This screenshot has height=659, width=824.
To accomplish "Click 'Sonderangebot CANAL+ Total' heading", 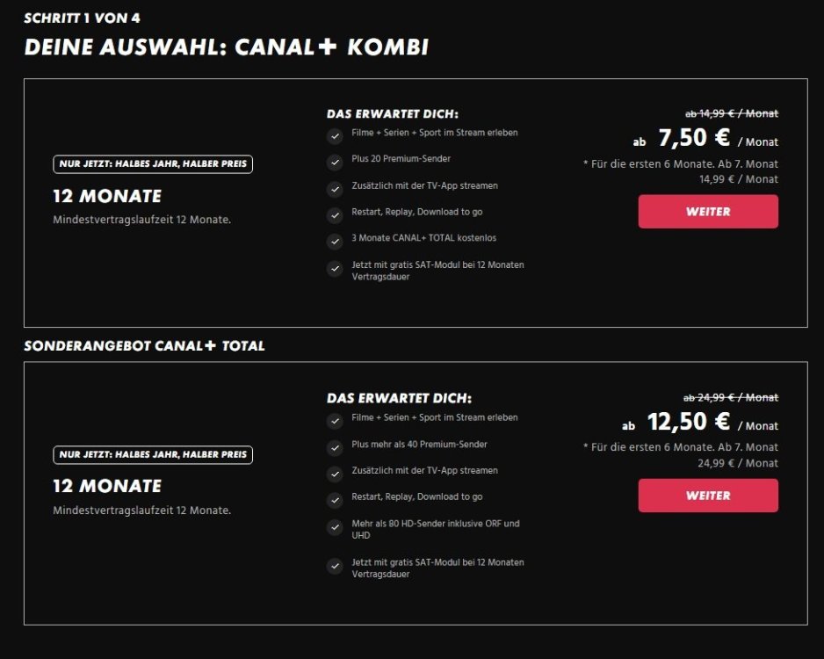I will click(x=144, y=346).
